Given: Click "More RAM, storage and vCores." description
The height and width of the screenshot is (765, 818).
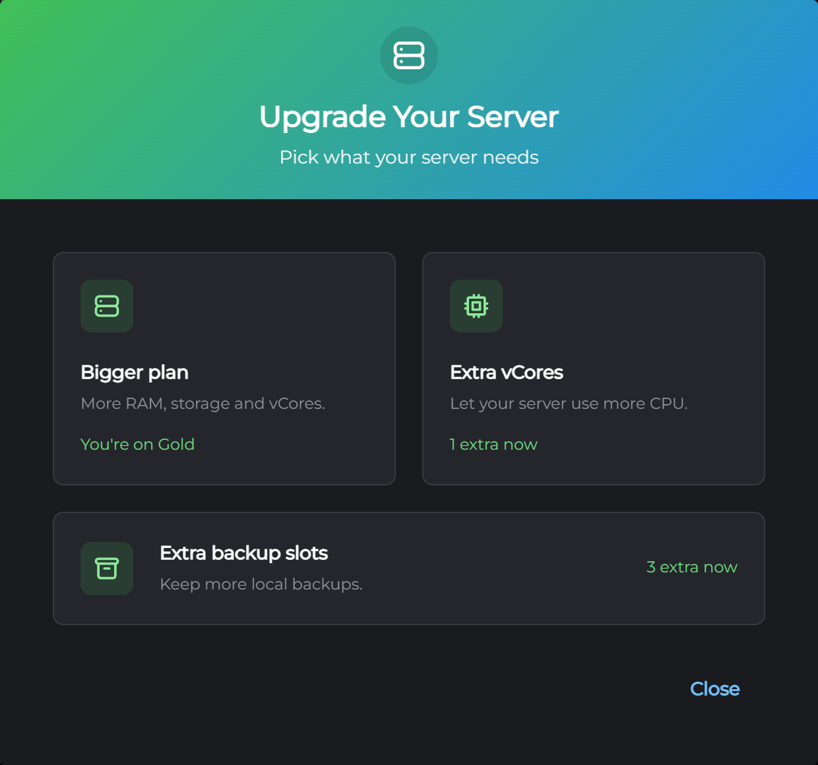Looking at the screenshot, I should 203,404.
